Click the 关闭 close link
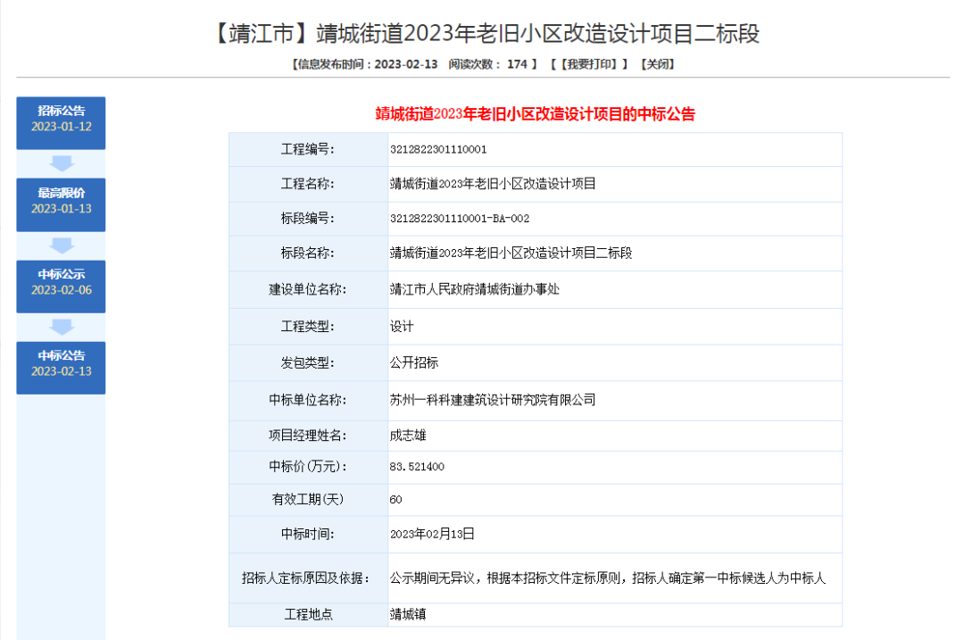The image size is (964, 640). [657, 64]
